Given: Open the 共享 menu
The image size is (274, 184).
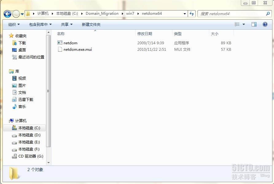Looking at the screenshot, I should [x=67, y=25].
